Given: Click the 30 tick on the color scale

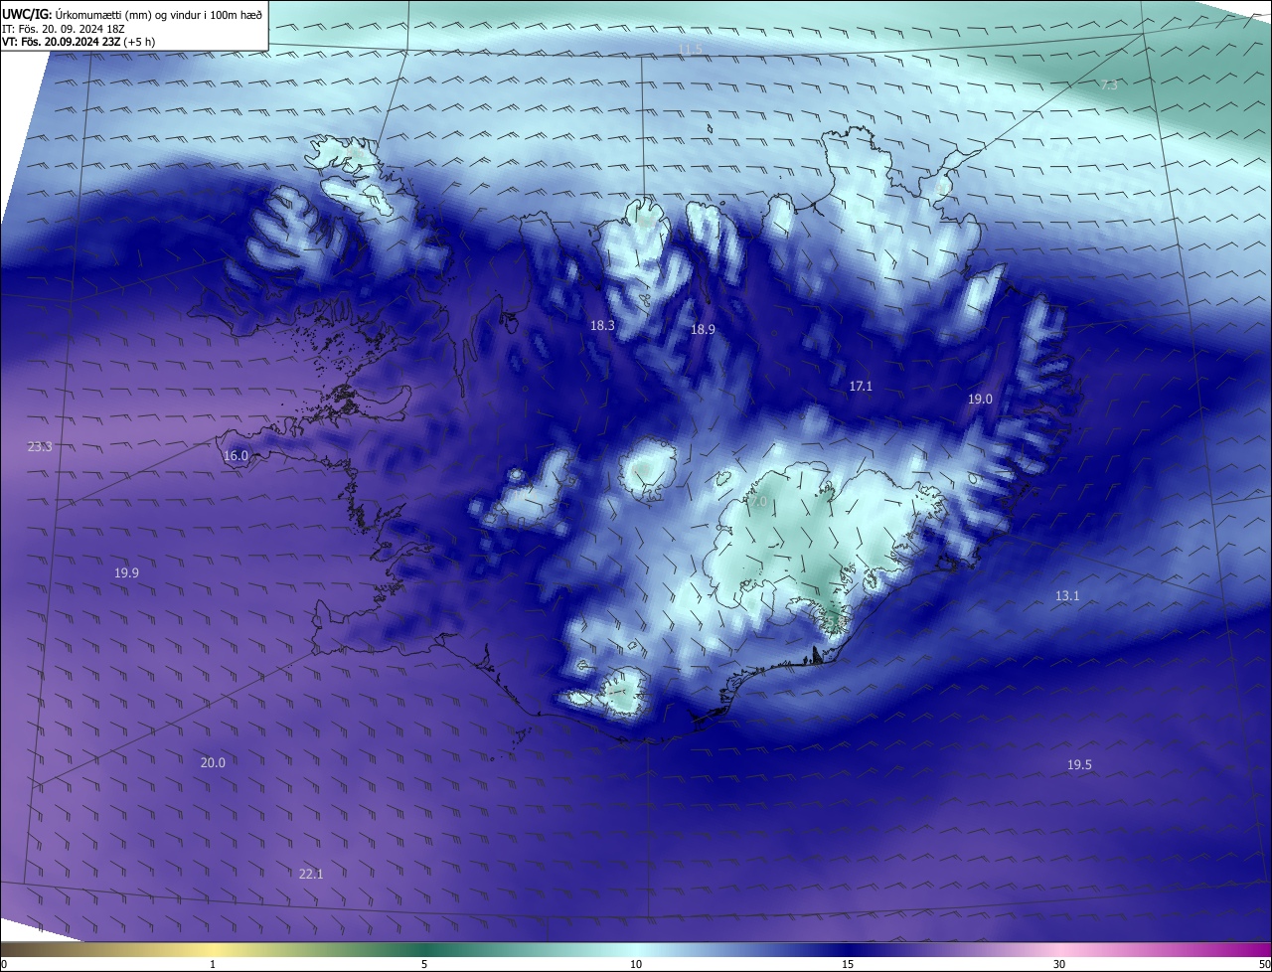Looking at the screenshot, I should pos(1059,964).
